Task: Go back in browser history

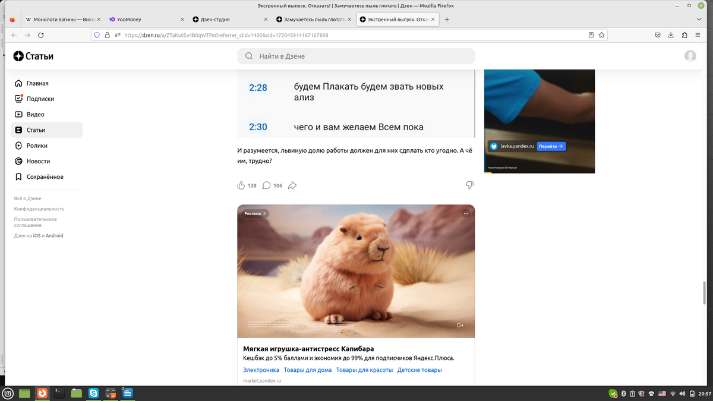Action: 14,35
